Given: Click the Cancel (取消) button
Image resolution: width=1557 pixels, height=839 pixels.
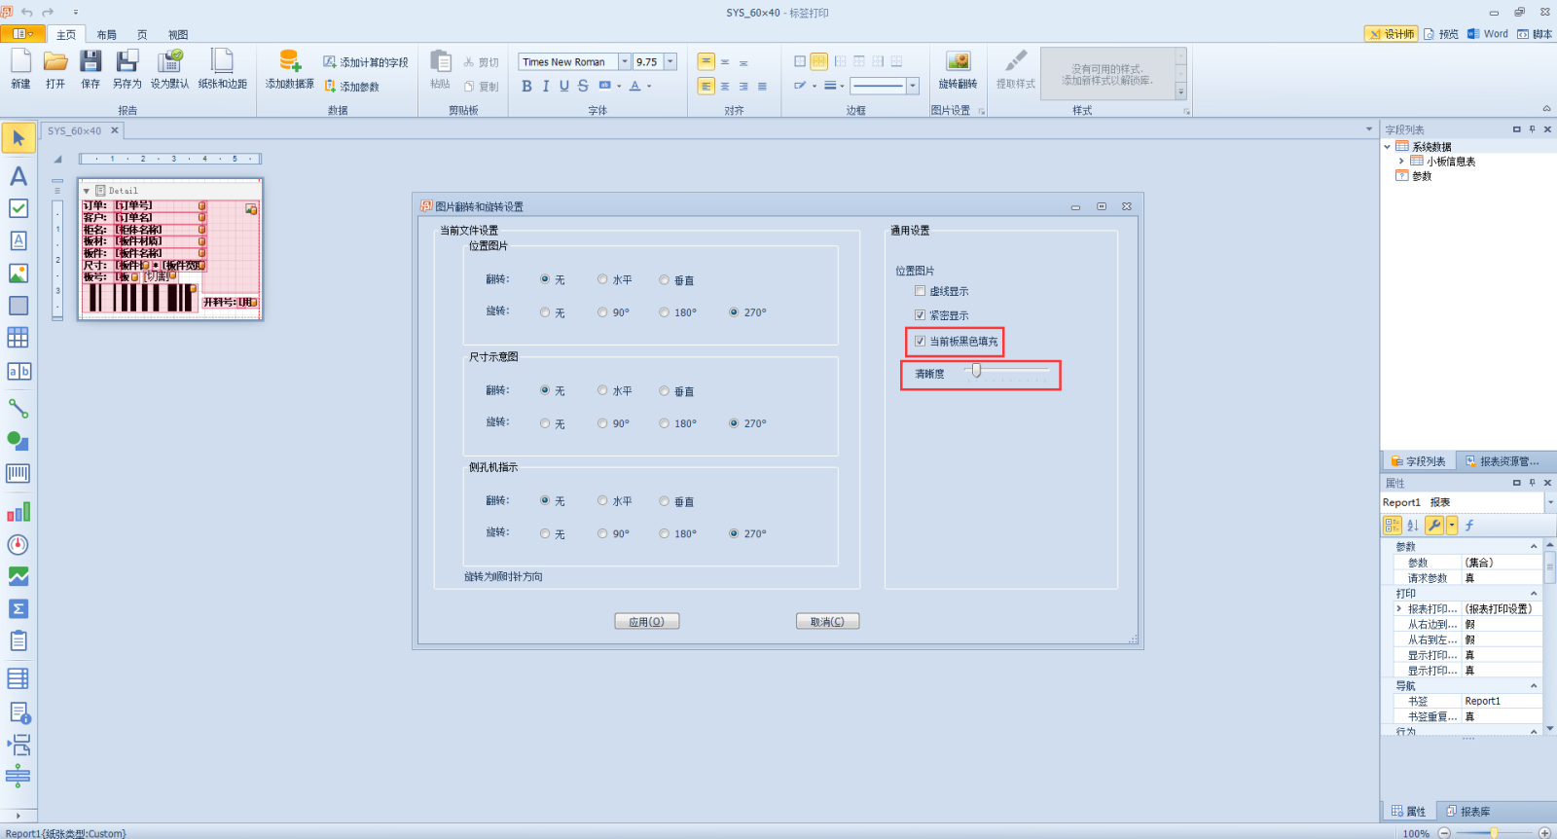Looking at the screenshot, I should [827, 622].
